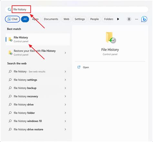The height and width of the screenshot is (142, 153).
Task: Switch to the Apps filter tab
Action: (35, 19)
